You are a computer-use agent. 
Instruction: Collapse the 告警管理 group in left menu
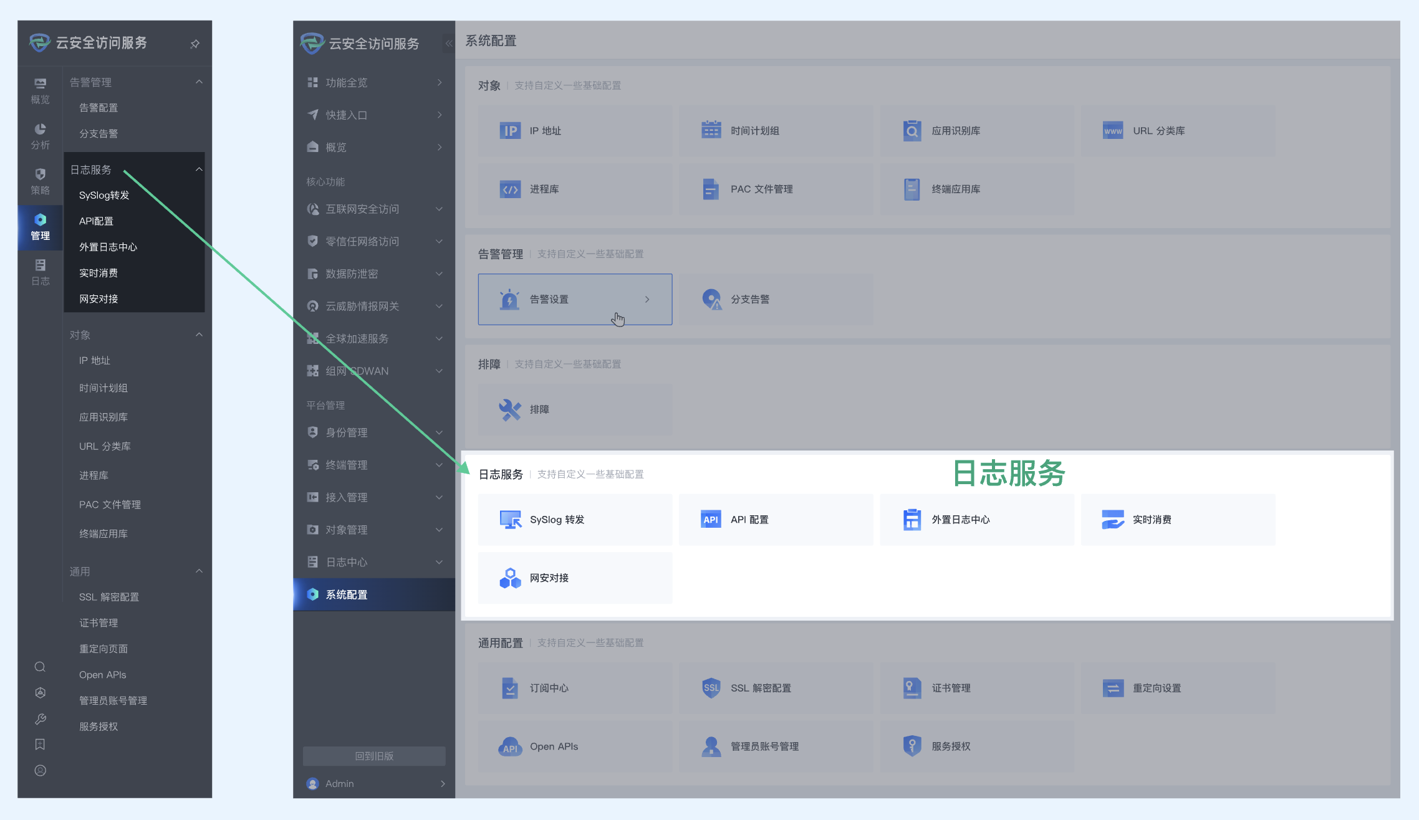(x=199, y=82)
